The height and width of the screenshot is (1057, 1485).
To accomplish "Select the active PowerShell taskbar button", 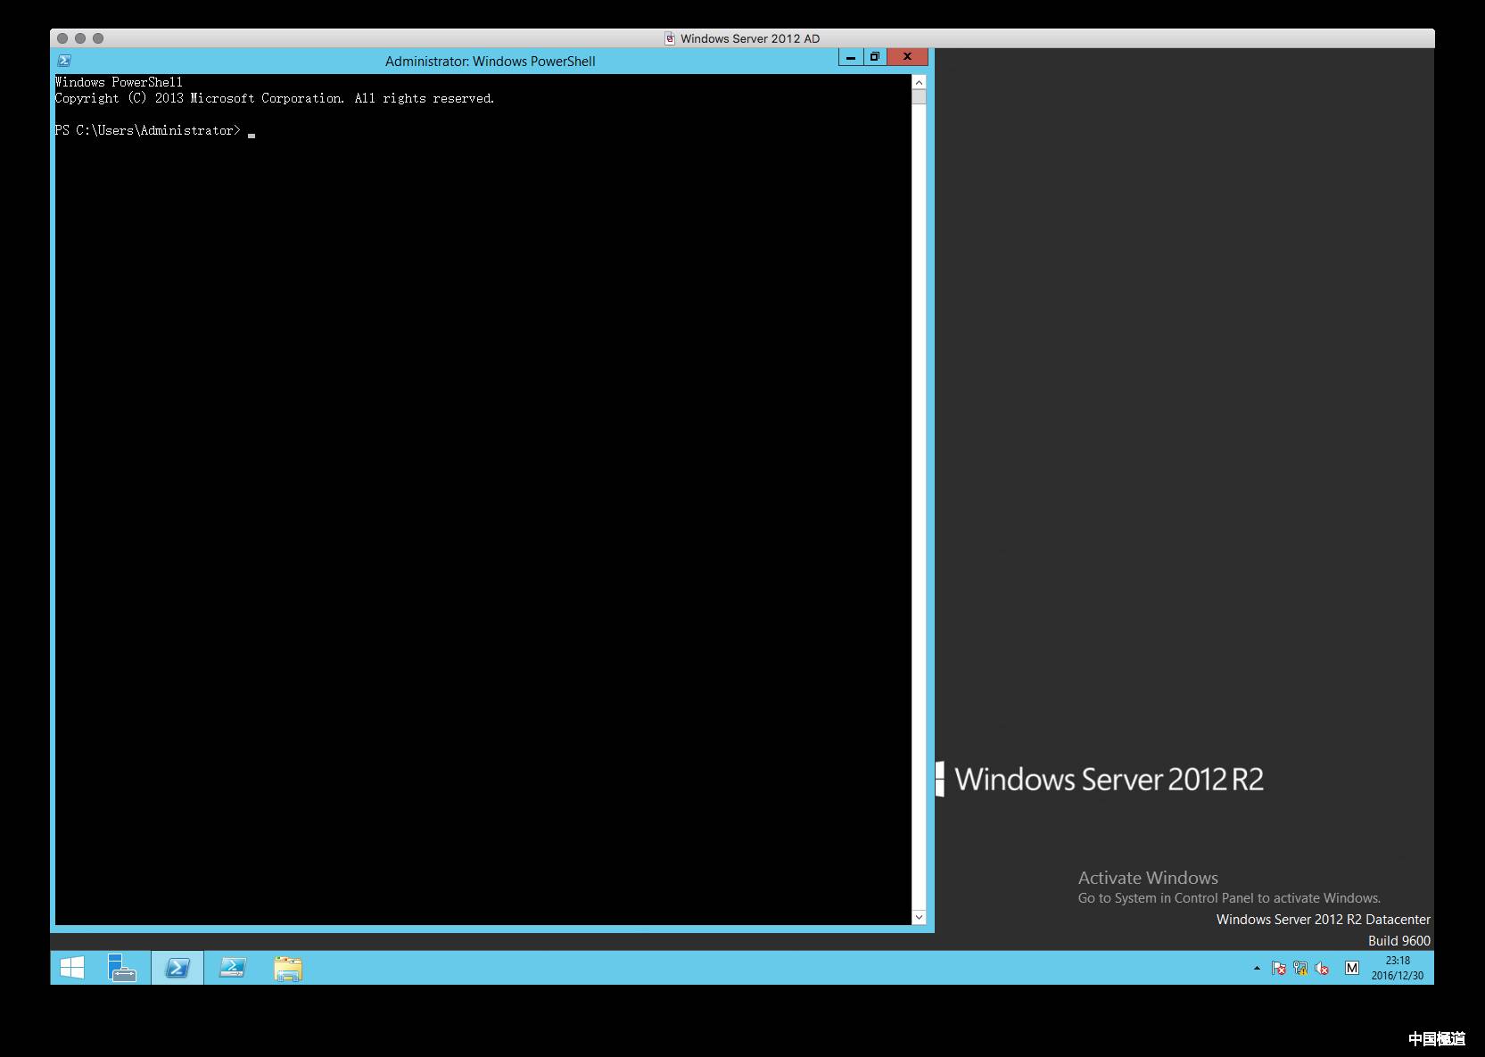I will pos(177,968).
